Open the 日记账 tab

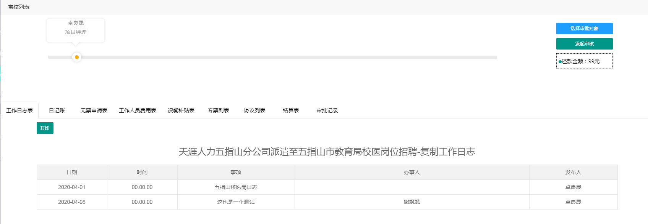click(x=57, y=110)
